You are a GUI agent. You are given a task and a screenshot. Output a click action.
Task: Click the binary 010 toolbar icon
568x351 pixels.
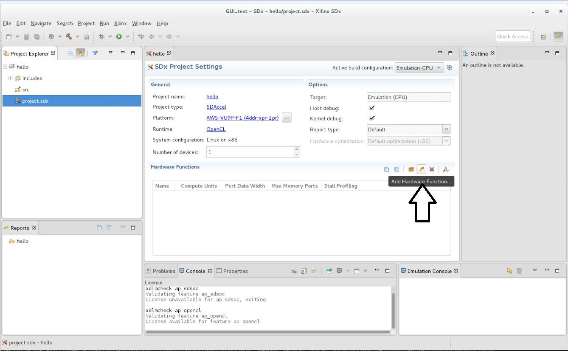86,37
